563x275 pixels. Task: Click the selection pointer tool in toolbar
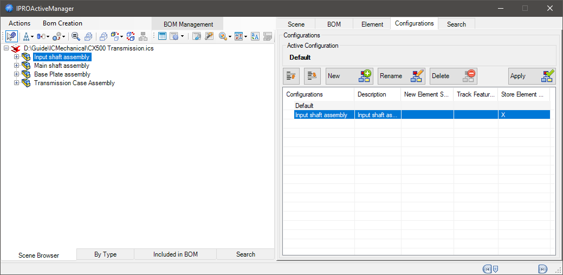[x=11, y=36]
